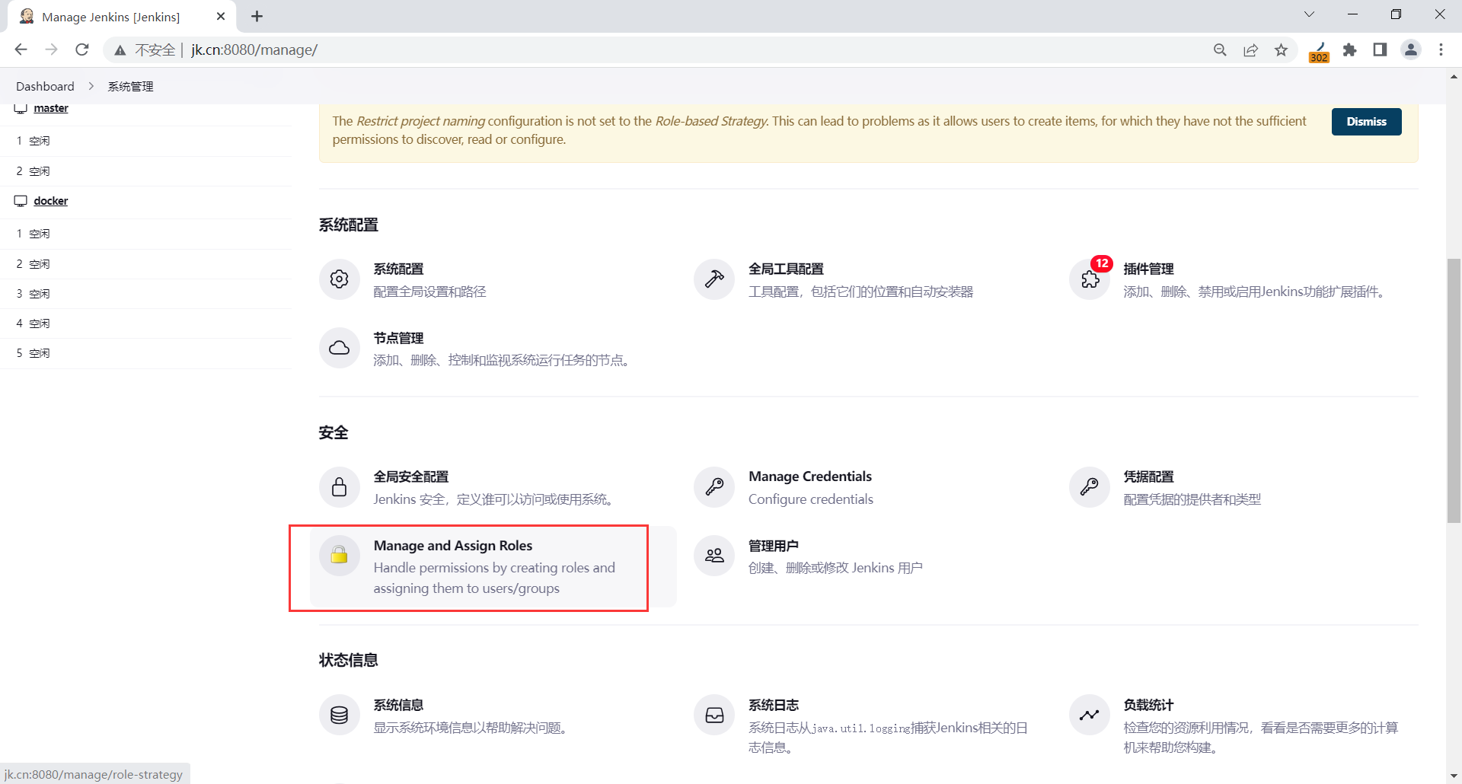Click docker executor 5 空闲 row
This screenshot has width=1462, height=784.
(x=146, y=353)
